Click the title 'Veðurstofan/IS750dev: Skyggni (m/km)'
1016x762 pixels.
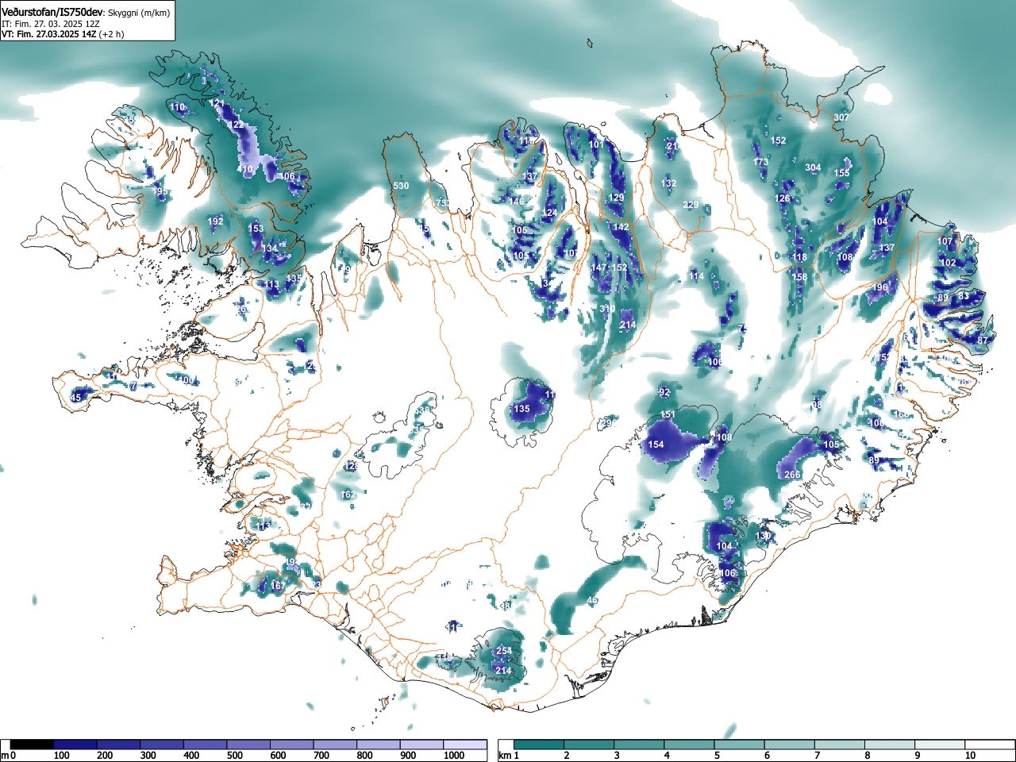click(x=87, y=12)
